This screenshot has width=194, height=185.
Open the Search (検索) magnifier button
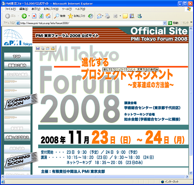click(60, 16)
